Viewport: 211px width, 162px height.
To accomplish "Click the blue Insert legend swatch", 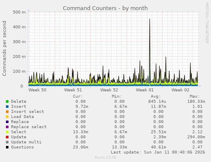I will [x=7, y=107].
